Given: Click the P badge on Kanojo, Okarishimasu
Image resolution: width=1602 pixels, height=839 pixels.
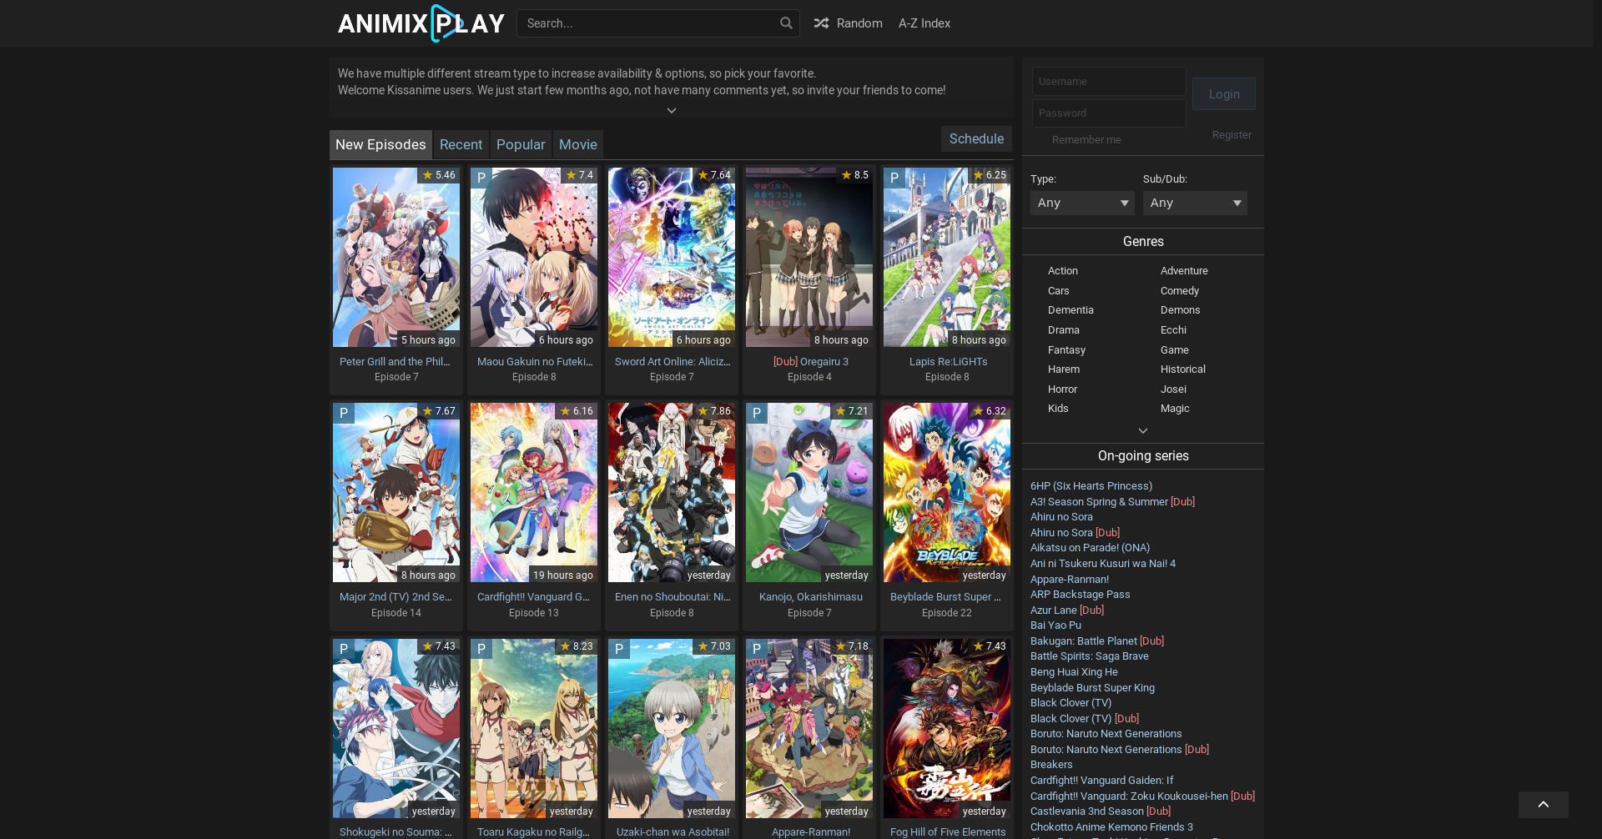Looking at the screenshot, I should pos(757,414).
